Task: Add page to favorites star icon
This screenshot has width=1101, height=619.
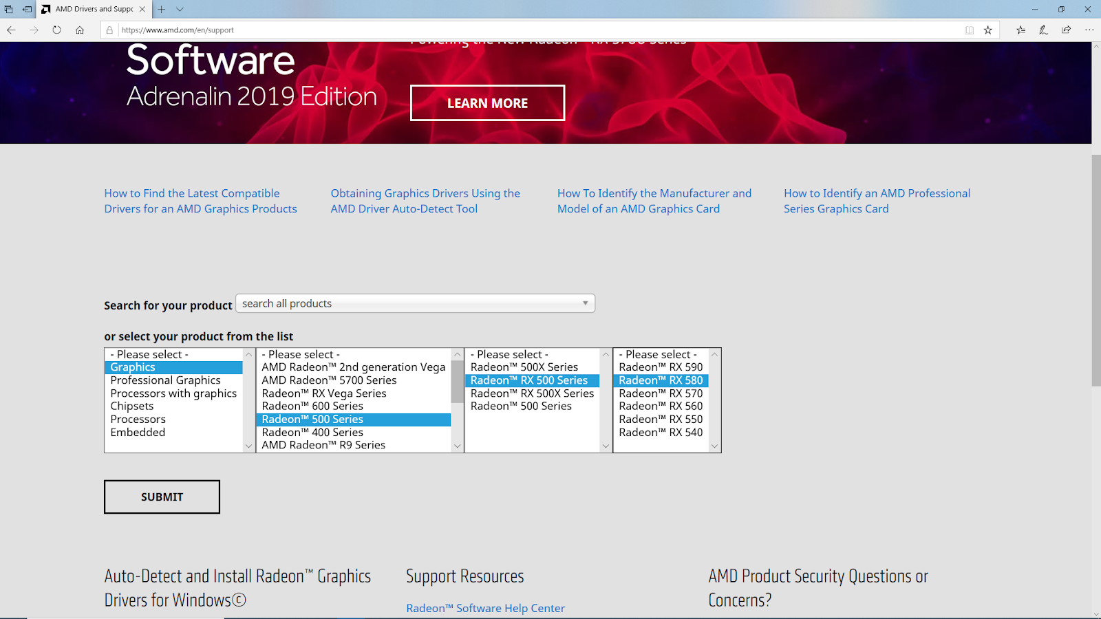Action: (988, 30)
